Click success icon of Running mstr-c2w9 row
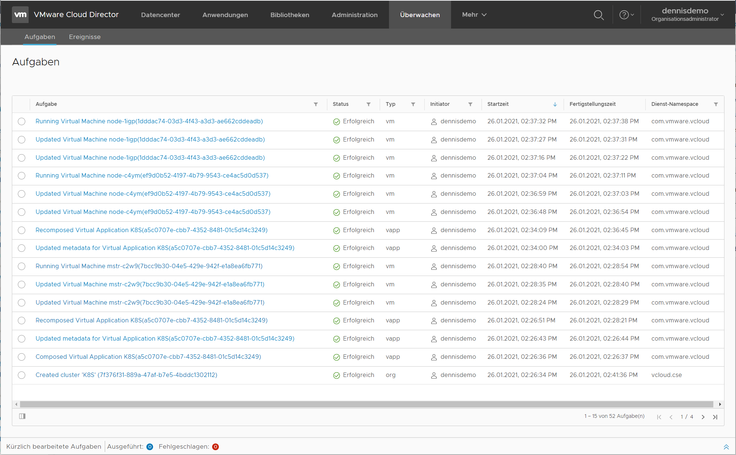The height and width of the screenshot is (455, 736). (x=337, y=267)
